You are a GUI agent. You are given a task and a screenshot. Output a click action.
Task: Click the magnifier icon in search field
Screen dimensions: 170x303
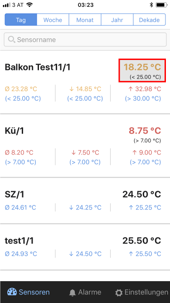pyautogui.click(x=12, y=40)
